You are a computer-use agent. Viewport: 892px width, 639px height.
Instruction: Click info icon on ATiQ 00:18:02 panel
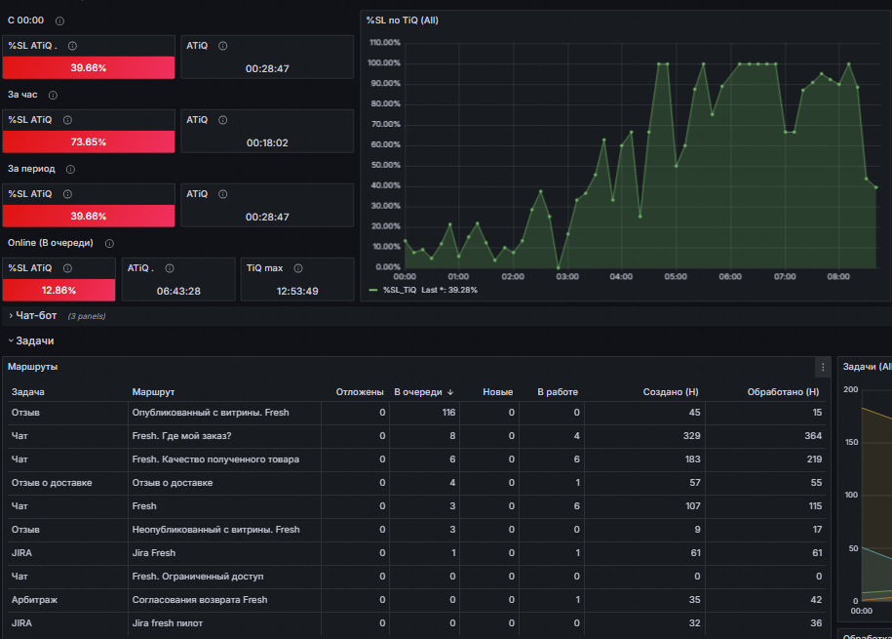(223, 120)
